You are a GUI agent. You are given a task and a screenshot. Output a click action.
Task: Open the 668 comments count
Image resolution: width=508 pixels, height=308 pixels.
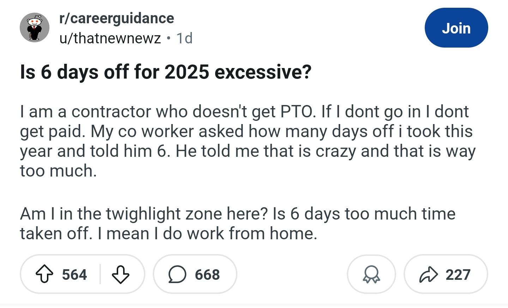[x=207, y=275]
